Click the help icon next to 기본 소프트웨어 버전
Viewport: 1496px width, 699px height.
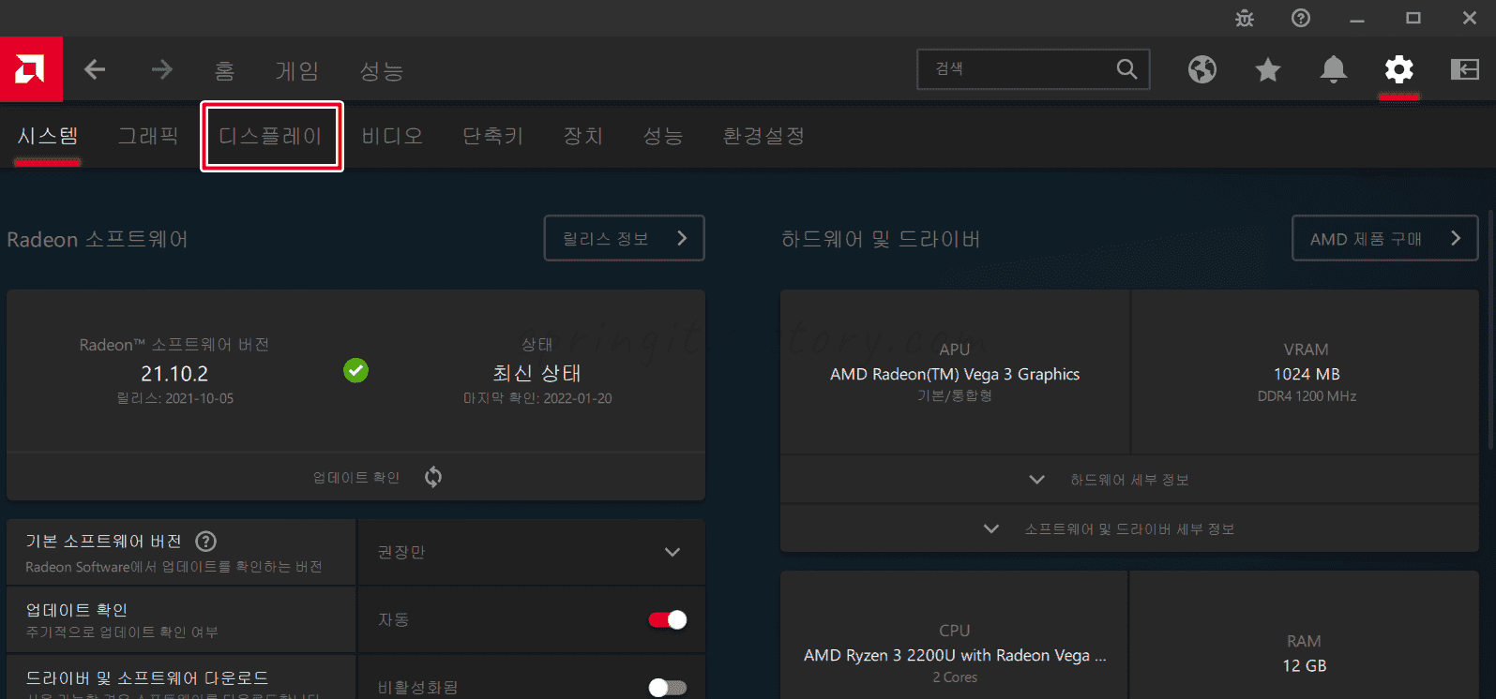[x=205, y=542]
